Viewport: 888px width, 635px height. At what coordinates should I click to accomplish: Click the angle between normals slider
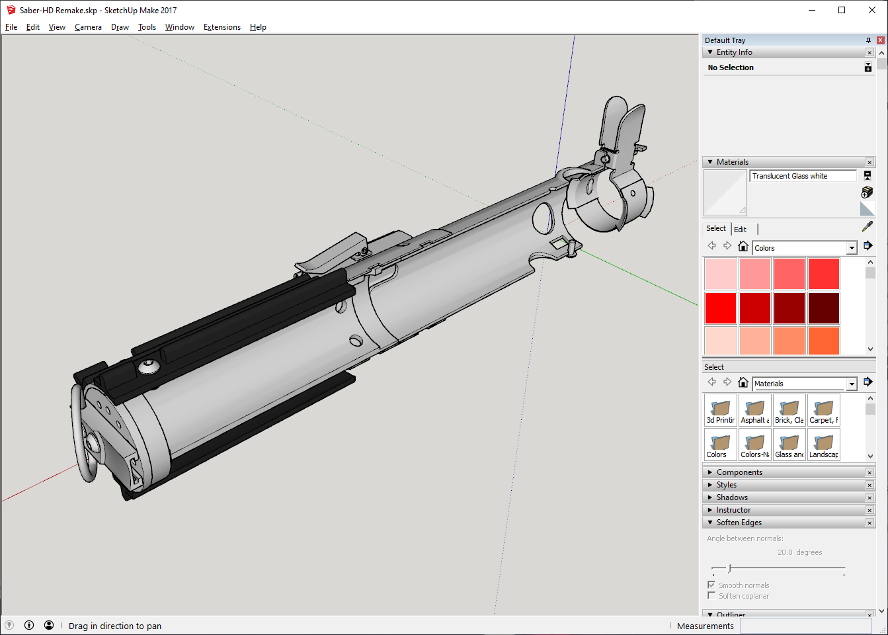[x=778, y=568]
